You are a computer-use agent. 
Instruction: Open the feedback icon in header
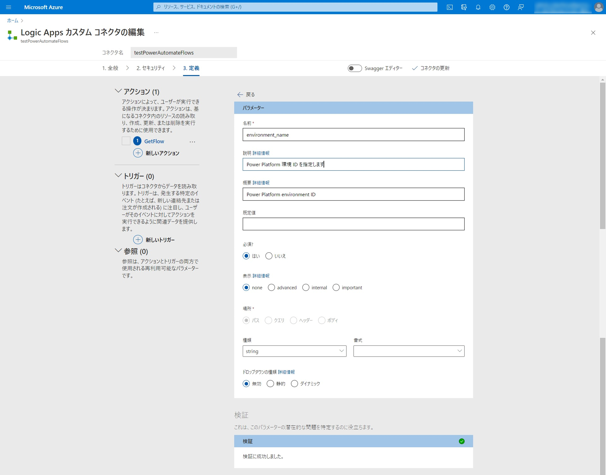(x=521, y=7)
